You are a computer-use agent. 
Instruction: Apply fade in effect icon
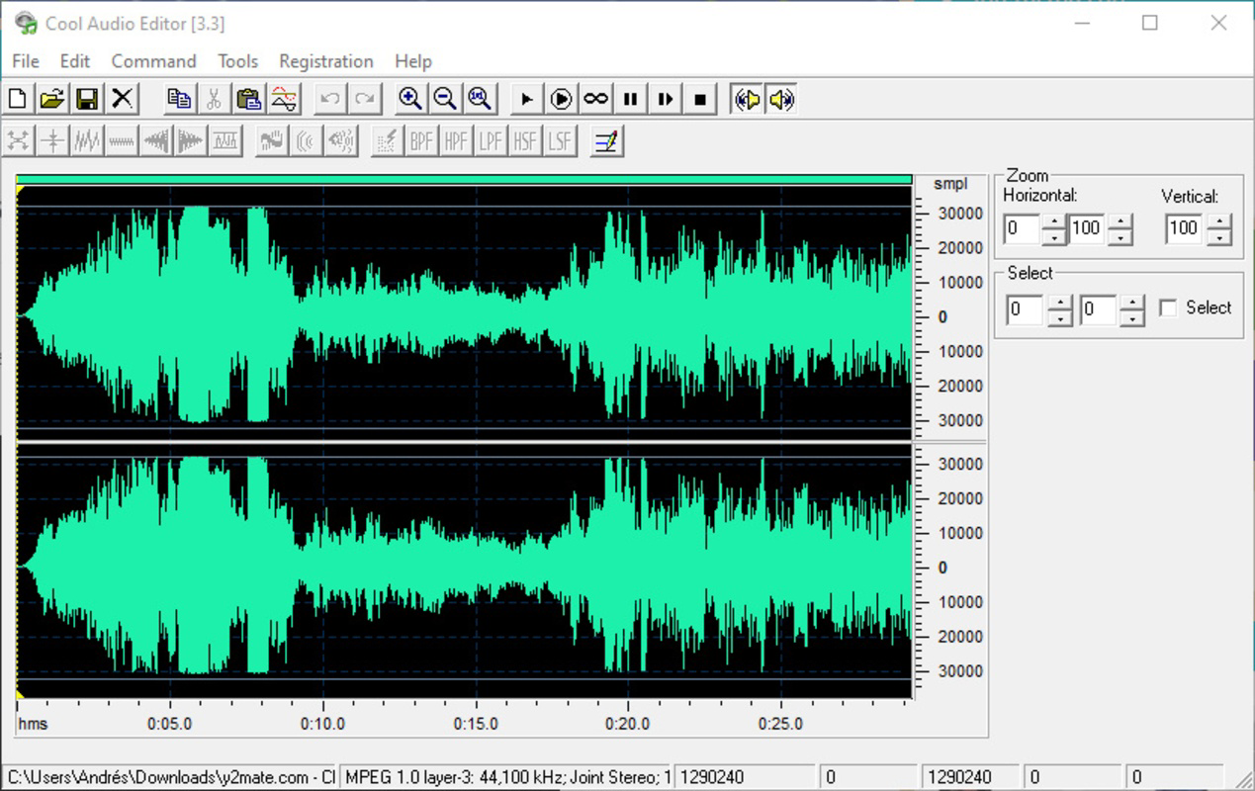[156, 141]
